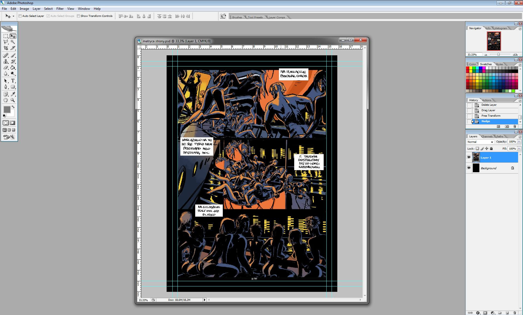Open the Filter menu

(60, 9)
